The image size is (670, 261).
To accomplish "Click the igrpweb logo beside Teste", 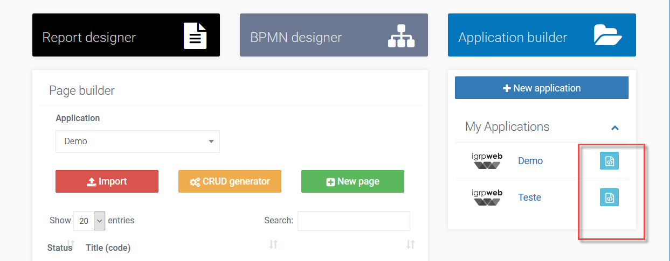I will point(487,197).
